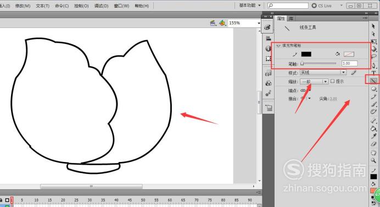Image resolution: width=380 pixels, height=207 pixels.
Task: Select the Bone tool
Action: tap(373, 120)
